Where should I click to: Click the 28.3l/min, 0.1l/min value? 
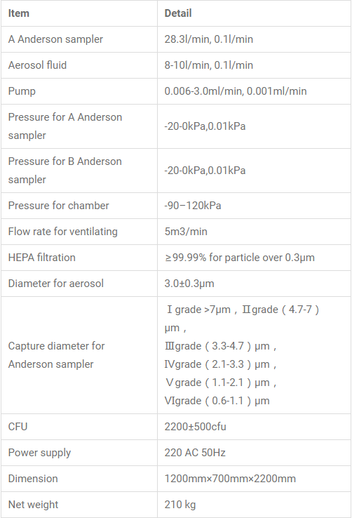coord(209,39)
